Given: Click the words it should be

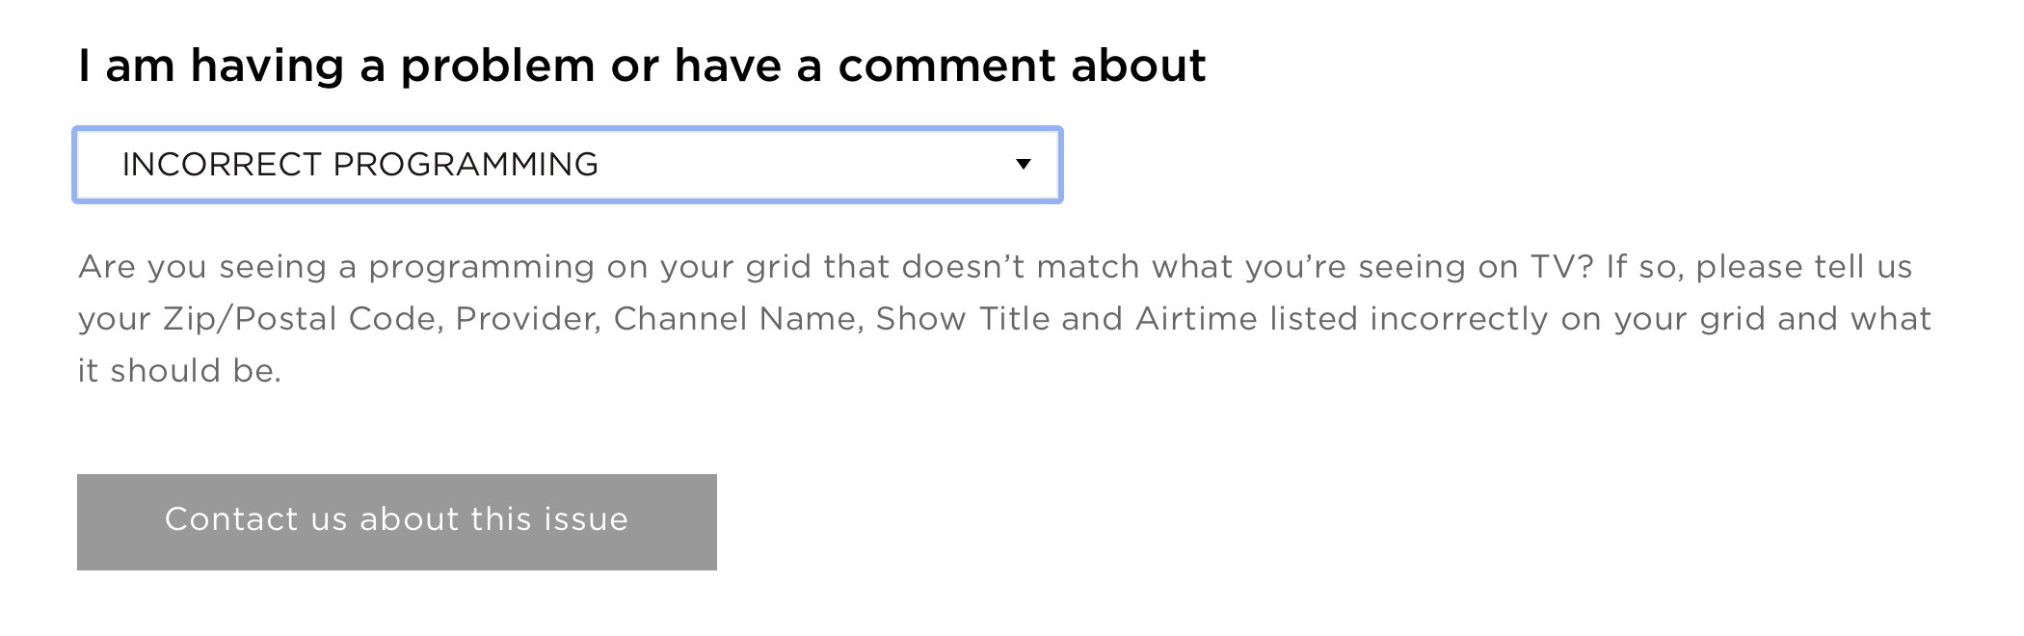Looking at the screenshot, I should (179, 371).
